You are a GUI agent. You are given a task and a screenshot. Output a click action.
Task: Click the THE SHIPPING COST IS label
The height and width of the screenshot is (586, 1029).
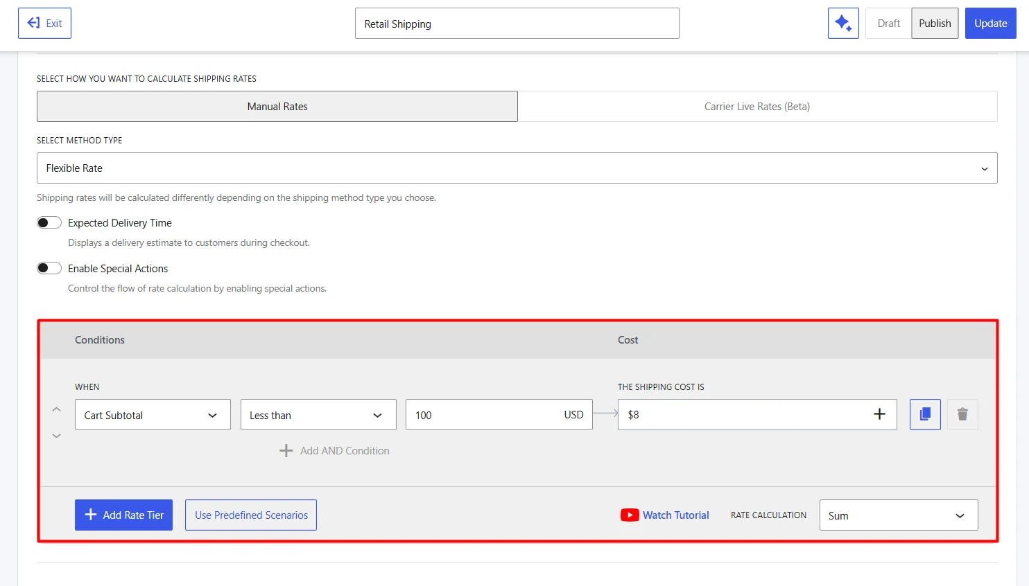tap(661, 387)
